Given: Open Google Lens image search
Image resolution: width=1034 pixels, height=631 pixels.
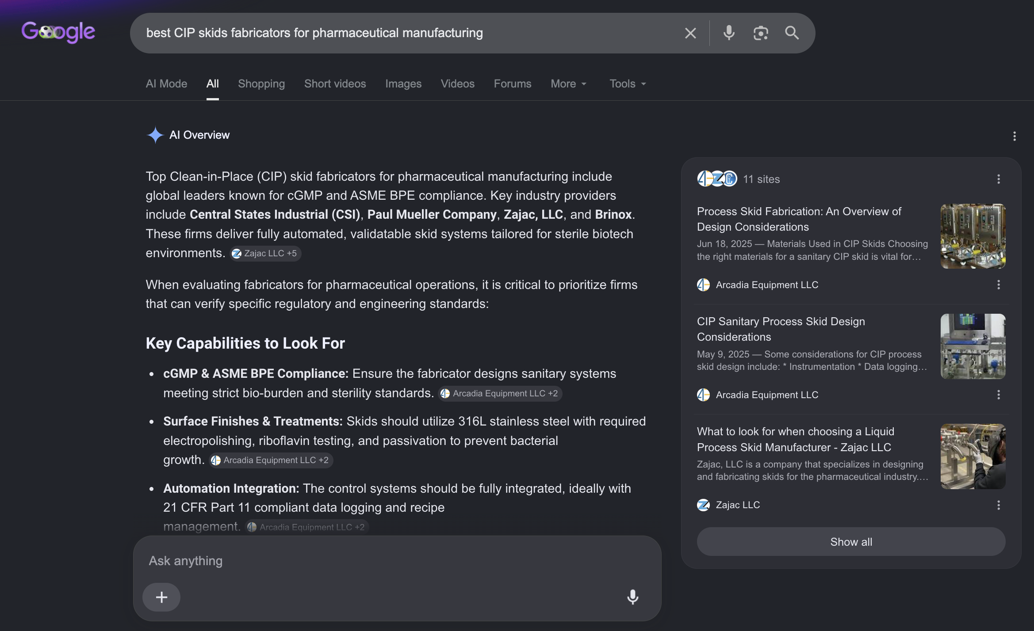Looking at the screenshot, I should click(761, 33).
